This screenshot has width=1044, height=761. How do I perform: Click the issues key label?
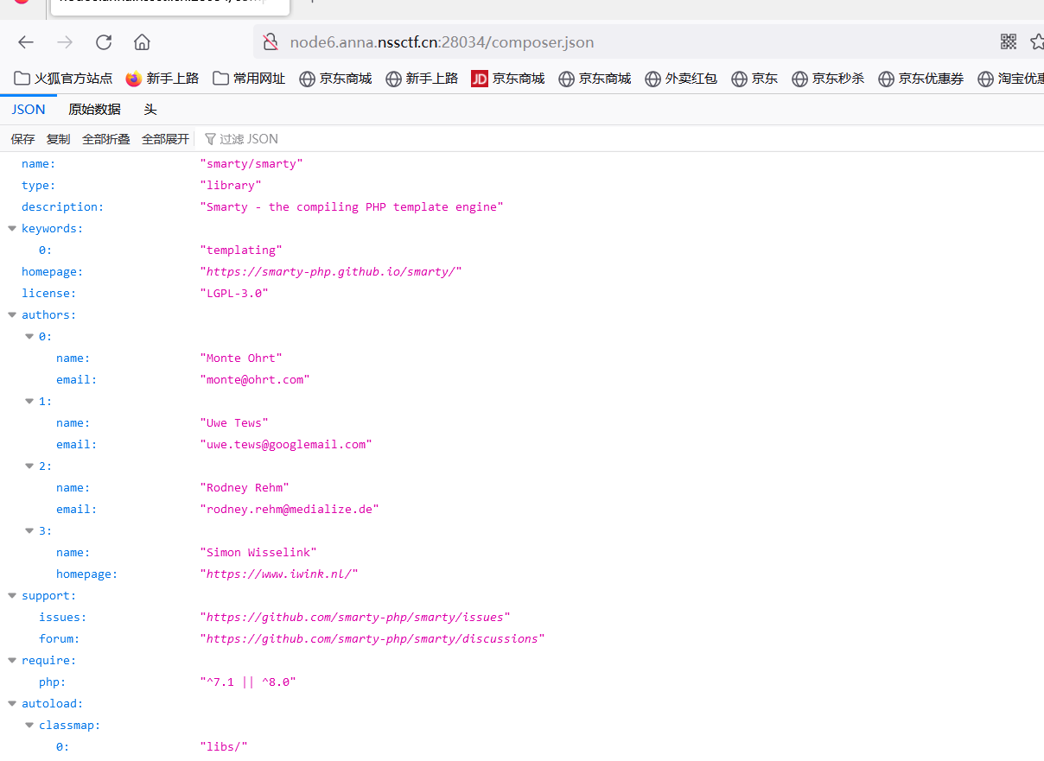click(x=63, y=618)
